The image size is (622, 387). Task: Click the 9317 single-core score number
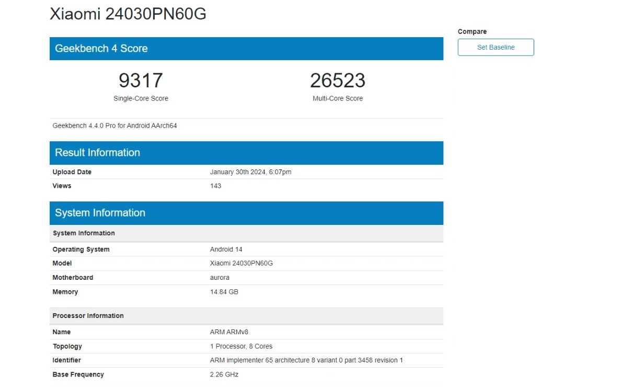(141, 81)
